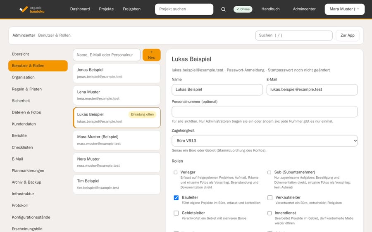The height and width of the screenshot is (232, 372).
Task: Uncheck the Bauleiter role checkbox
Action: tap(176, 198)
